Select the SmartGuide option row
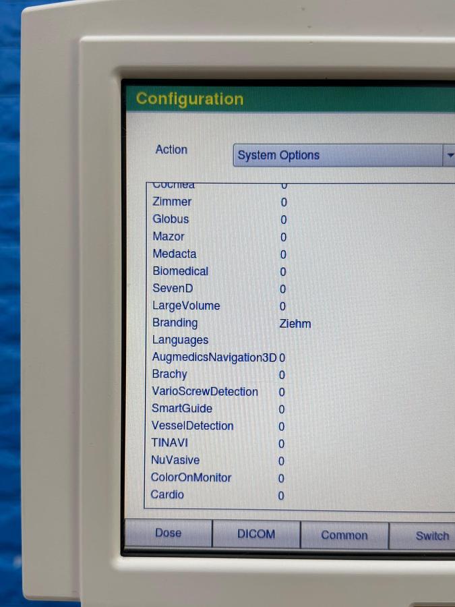The width and height of the screenshot is (455, 607). click(x=300, y=409)
